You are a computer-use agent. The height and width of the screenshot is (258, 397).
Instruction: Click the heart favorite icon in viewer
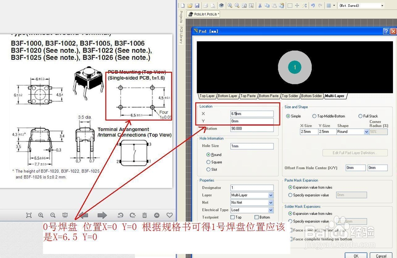coord(170,215)
